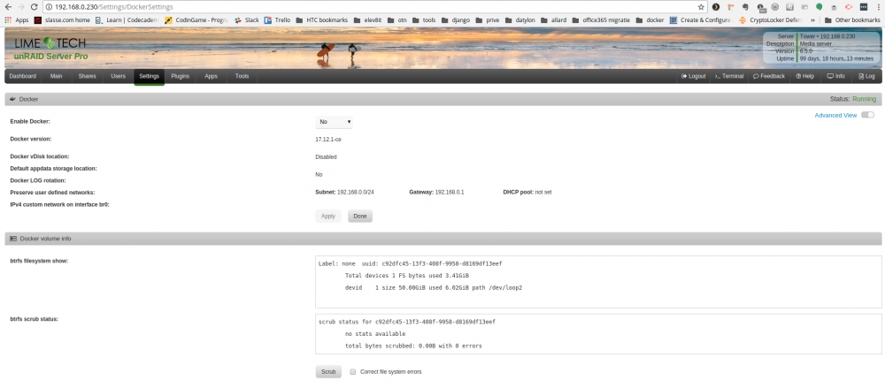Expand HTC bookmarks folder
This screenshot has height=388, width=885.
click(x=321, y=19)
